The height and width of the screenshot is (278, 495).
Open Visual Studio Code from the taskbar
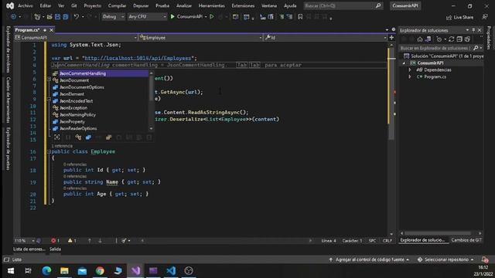(x=171, y=271)
